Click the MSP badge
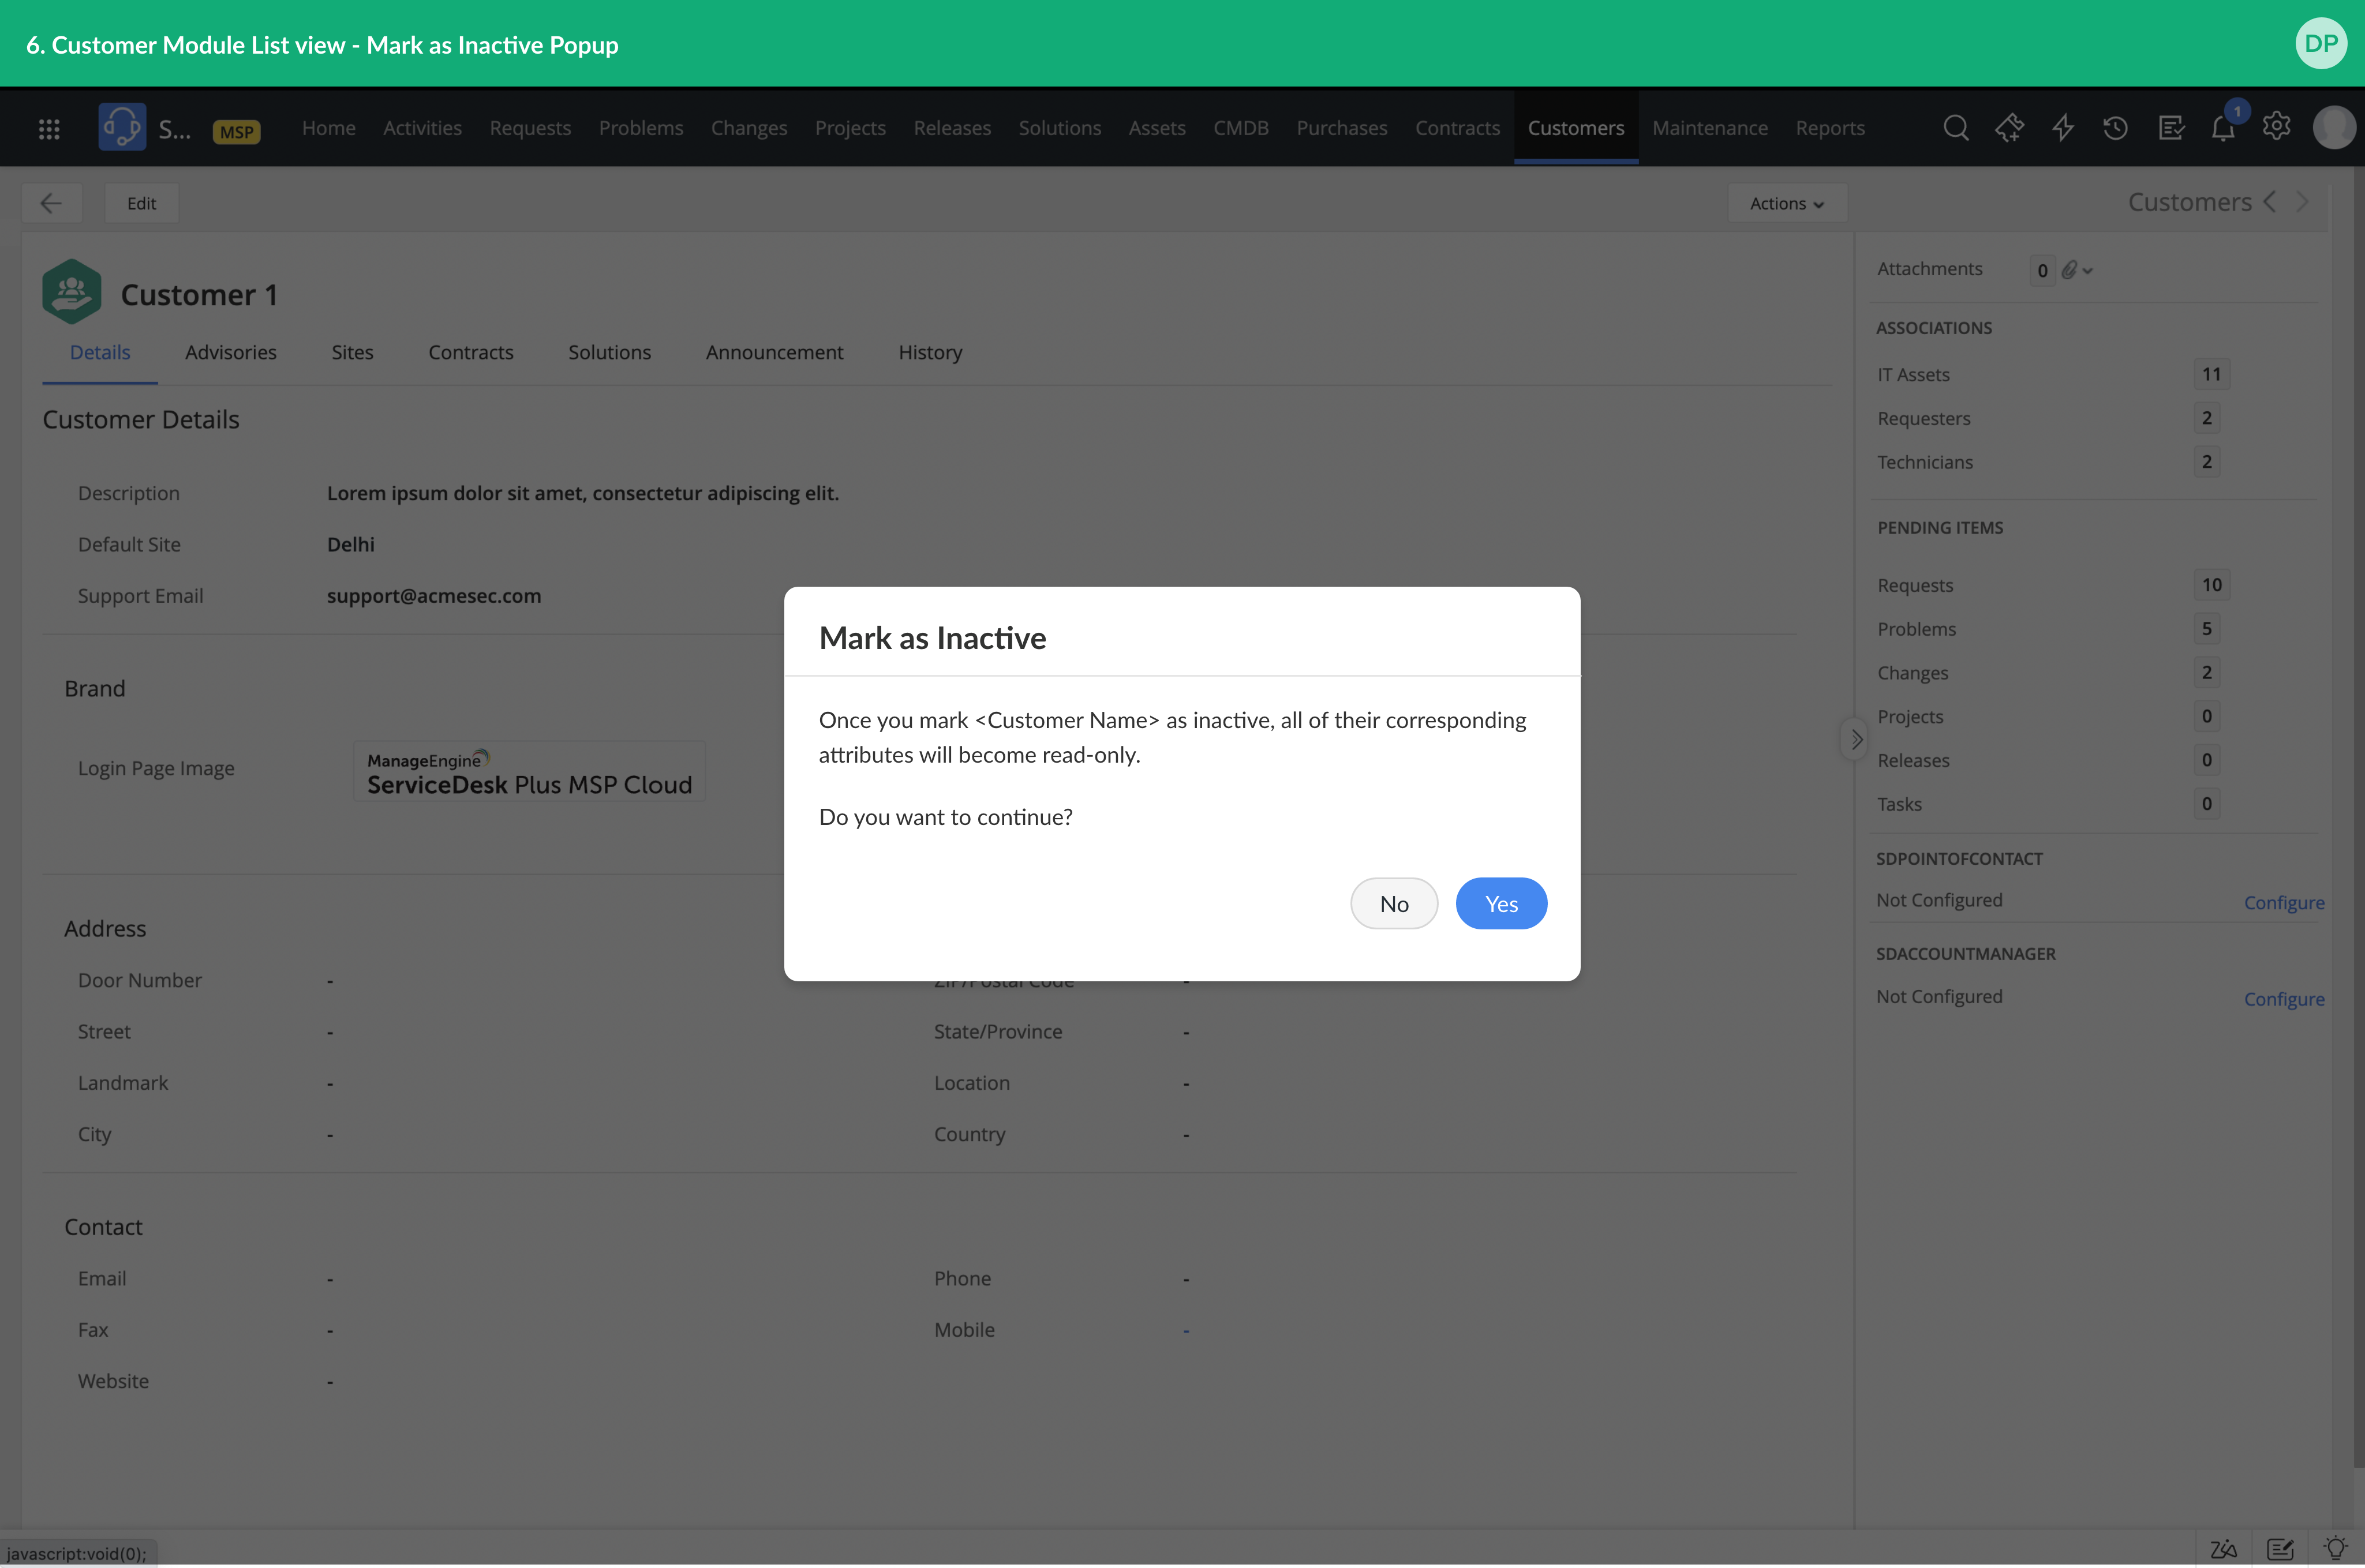The height and width of the screenshot is (1568, 2365). pyautogui.click(x=237, y=132)
